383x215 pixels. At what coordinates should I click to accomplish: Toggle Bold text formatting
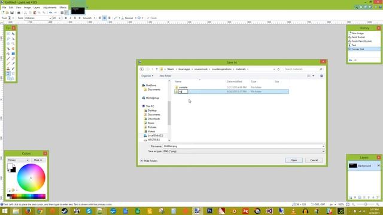coord(66,18)
